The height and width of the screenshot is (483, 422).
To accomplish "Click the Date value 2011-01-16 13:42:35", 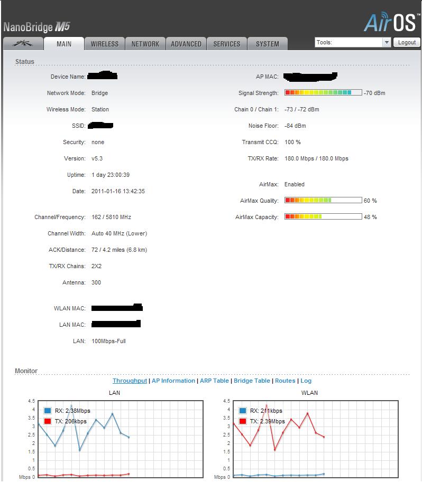I will 118,191.
